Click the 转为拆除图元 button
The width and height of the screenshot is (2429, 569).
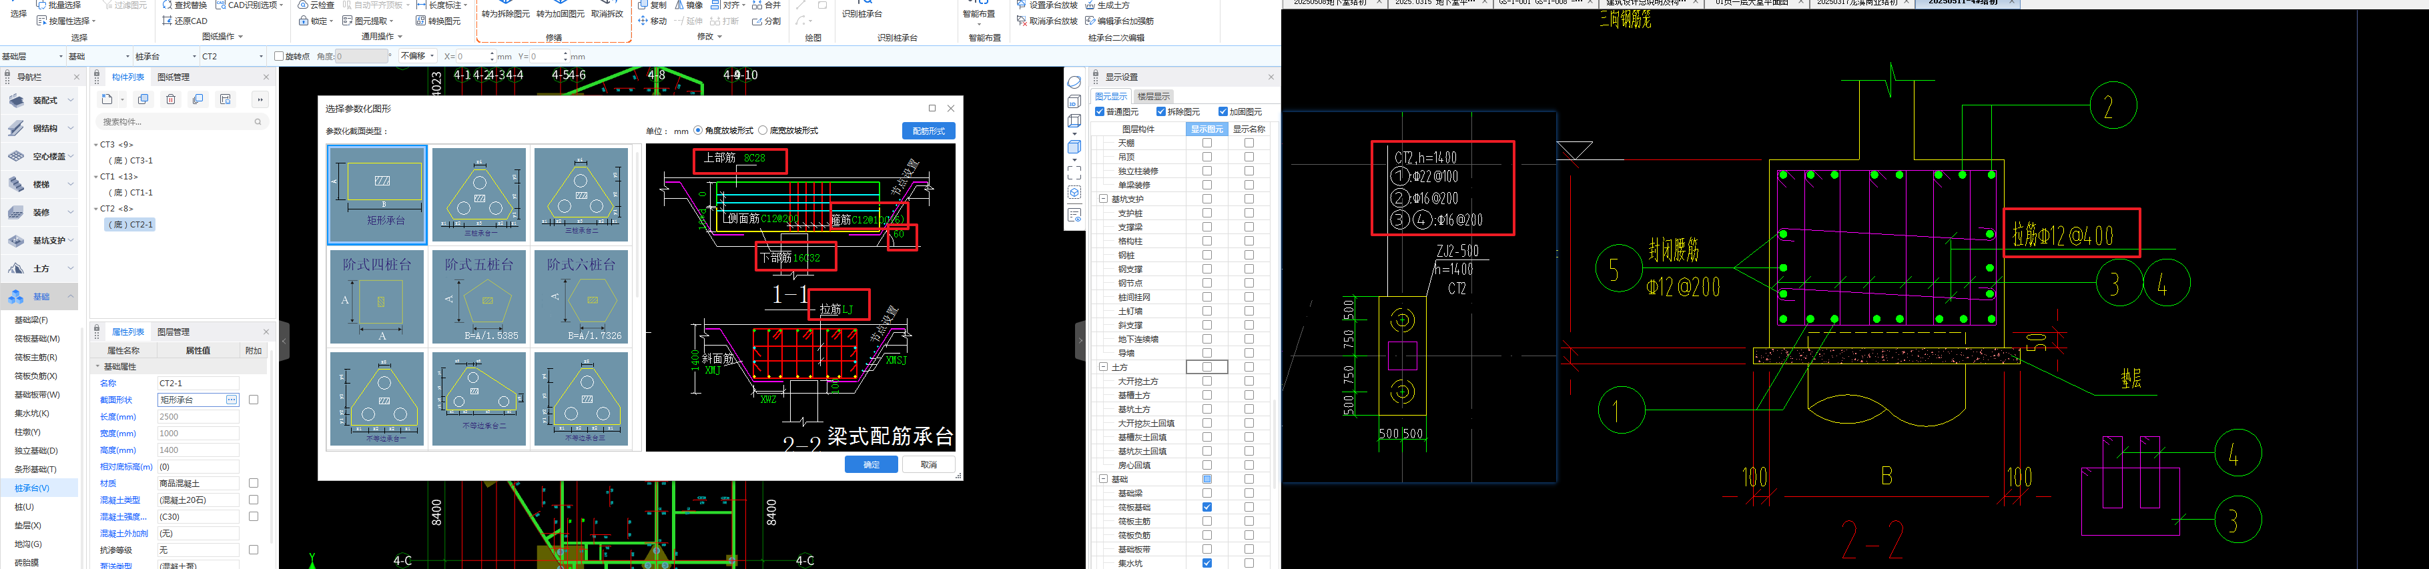505,9
